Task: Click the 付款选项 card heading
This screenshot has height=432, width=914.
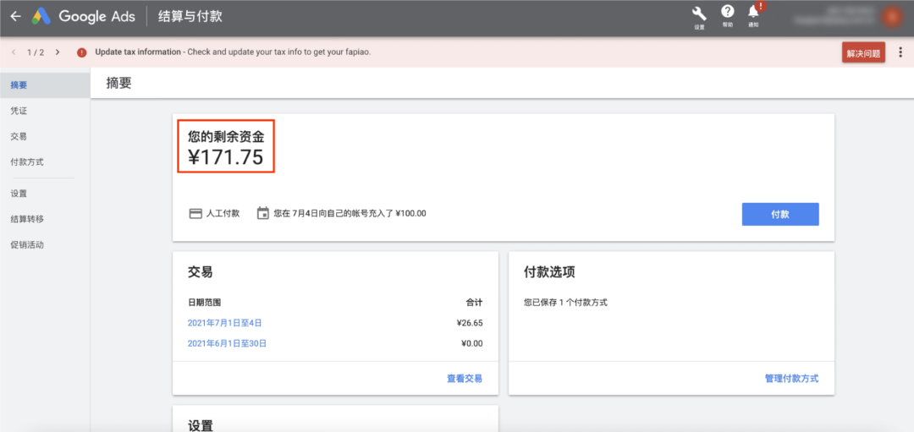Action: [550, 272]
